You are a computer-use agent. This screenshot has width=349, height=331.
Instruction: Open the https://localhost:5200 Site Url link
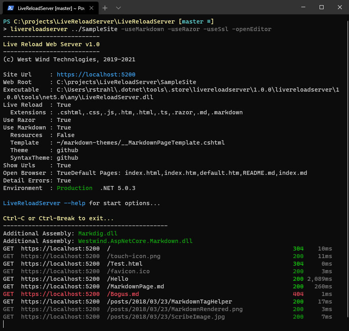click(96, 74)
